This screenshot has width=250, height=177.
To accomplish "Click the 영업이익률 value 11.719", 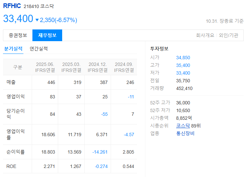I will 75,135.
